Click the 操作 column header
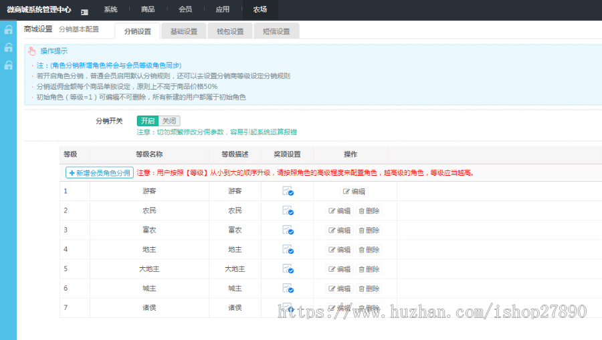 tap(350, 154)
